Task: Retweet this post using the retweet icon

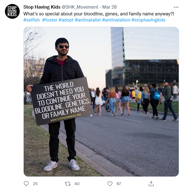Action: pos(68,184)
